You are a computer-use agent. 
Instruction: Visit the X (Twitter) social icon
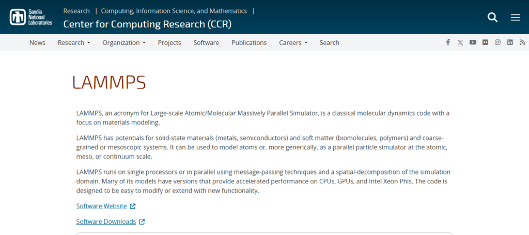(x=460, y=42)
